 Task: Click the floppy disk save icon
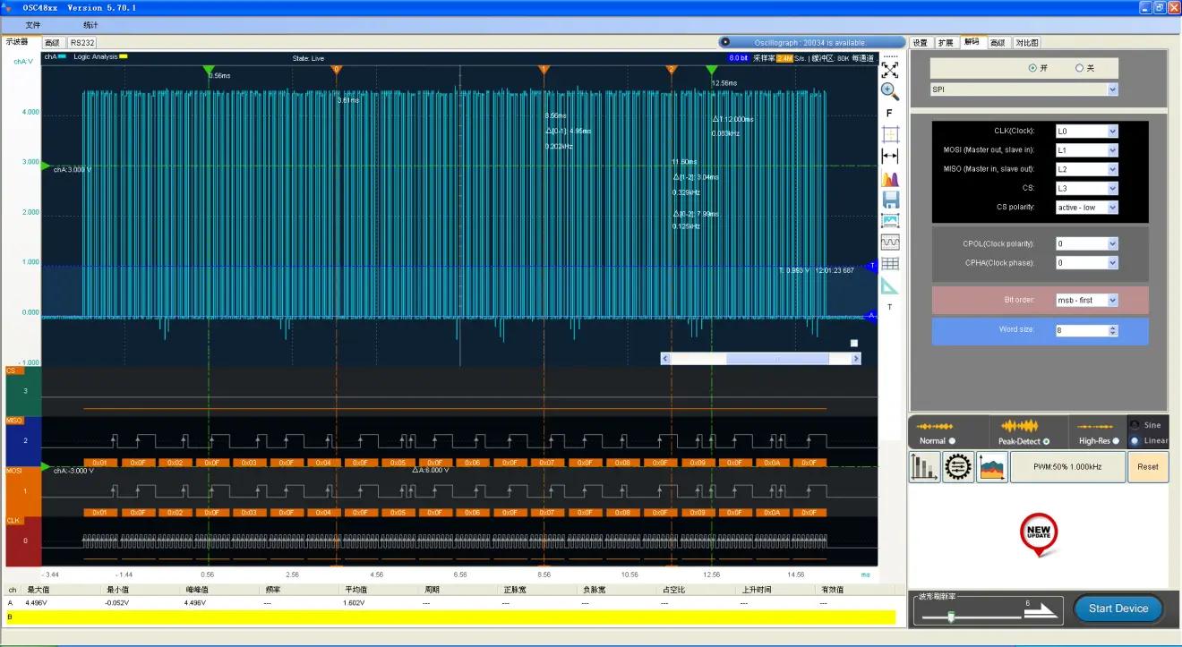[890, 200]
